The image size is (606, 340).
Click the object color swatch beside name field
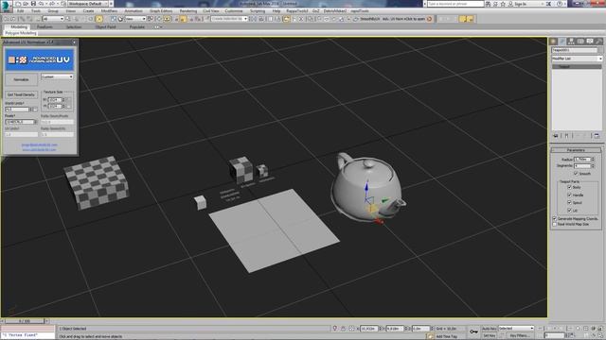click(599, 50)
